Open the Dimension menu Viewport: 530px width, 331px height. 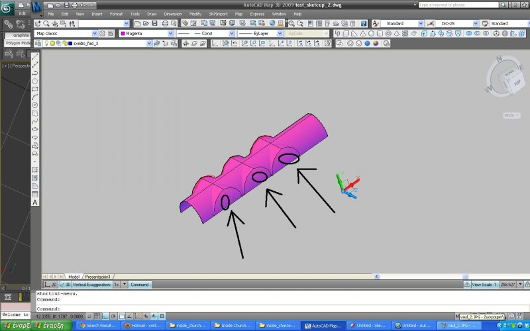[173, 13]
